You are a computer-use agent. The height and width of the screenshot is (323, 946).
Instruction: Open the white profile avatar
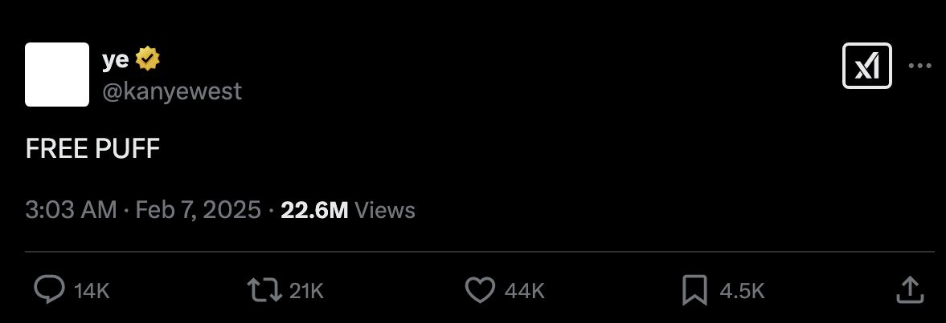click(x=57, y=75)
